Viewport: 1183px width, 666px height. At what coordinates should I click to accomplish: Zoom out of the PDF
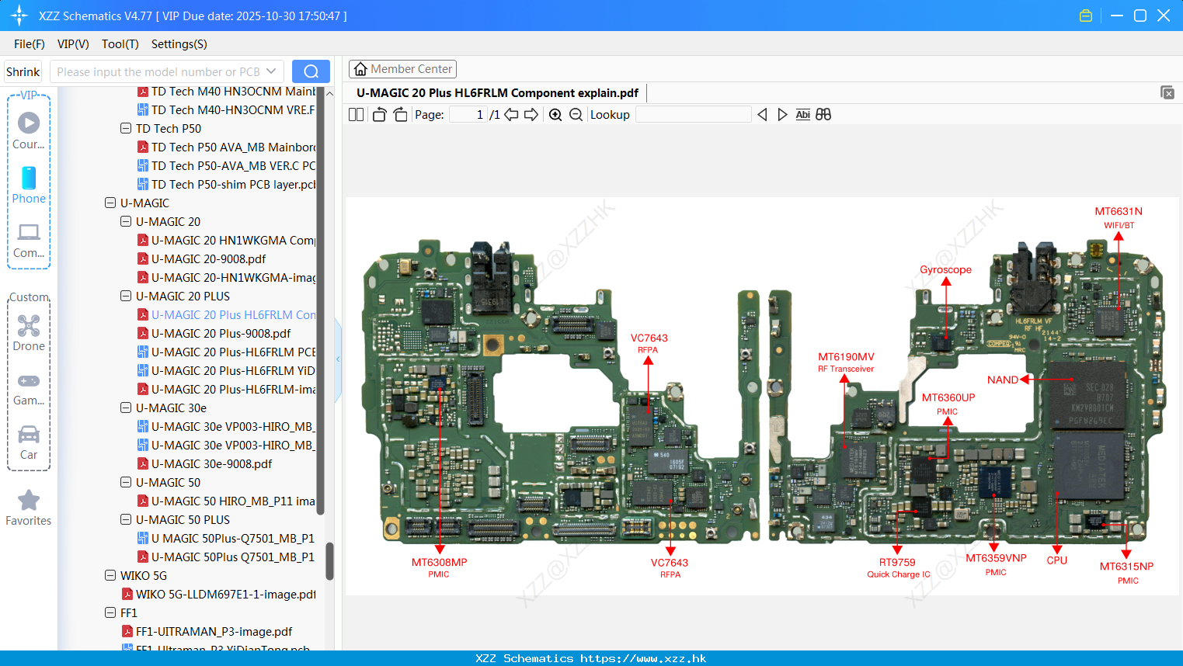(576, 115)
